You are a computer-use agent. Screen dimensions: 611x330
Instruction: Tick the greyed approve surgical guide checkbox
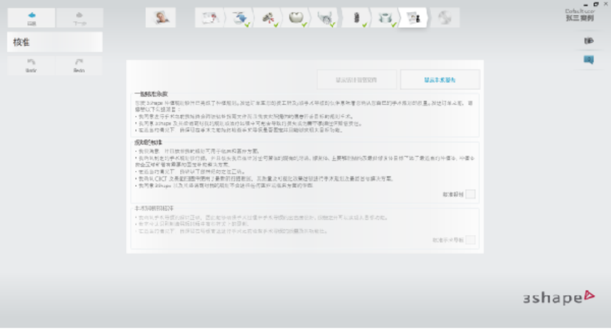coord(470,240)
